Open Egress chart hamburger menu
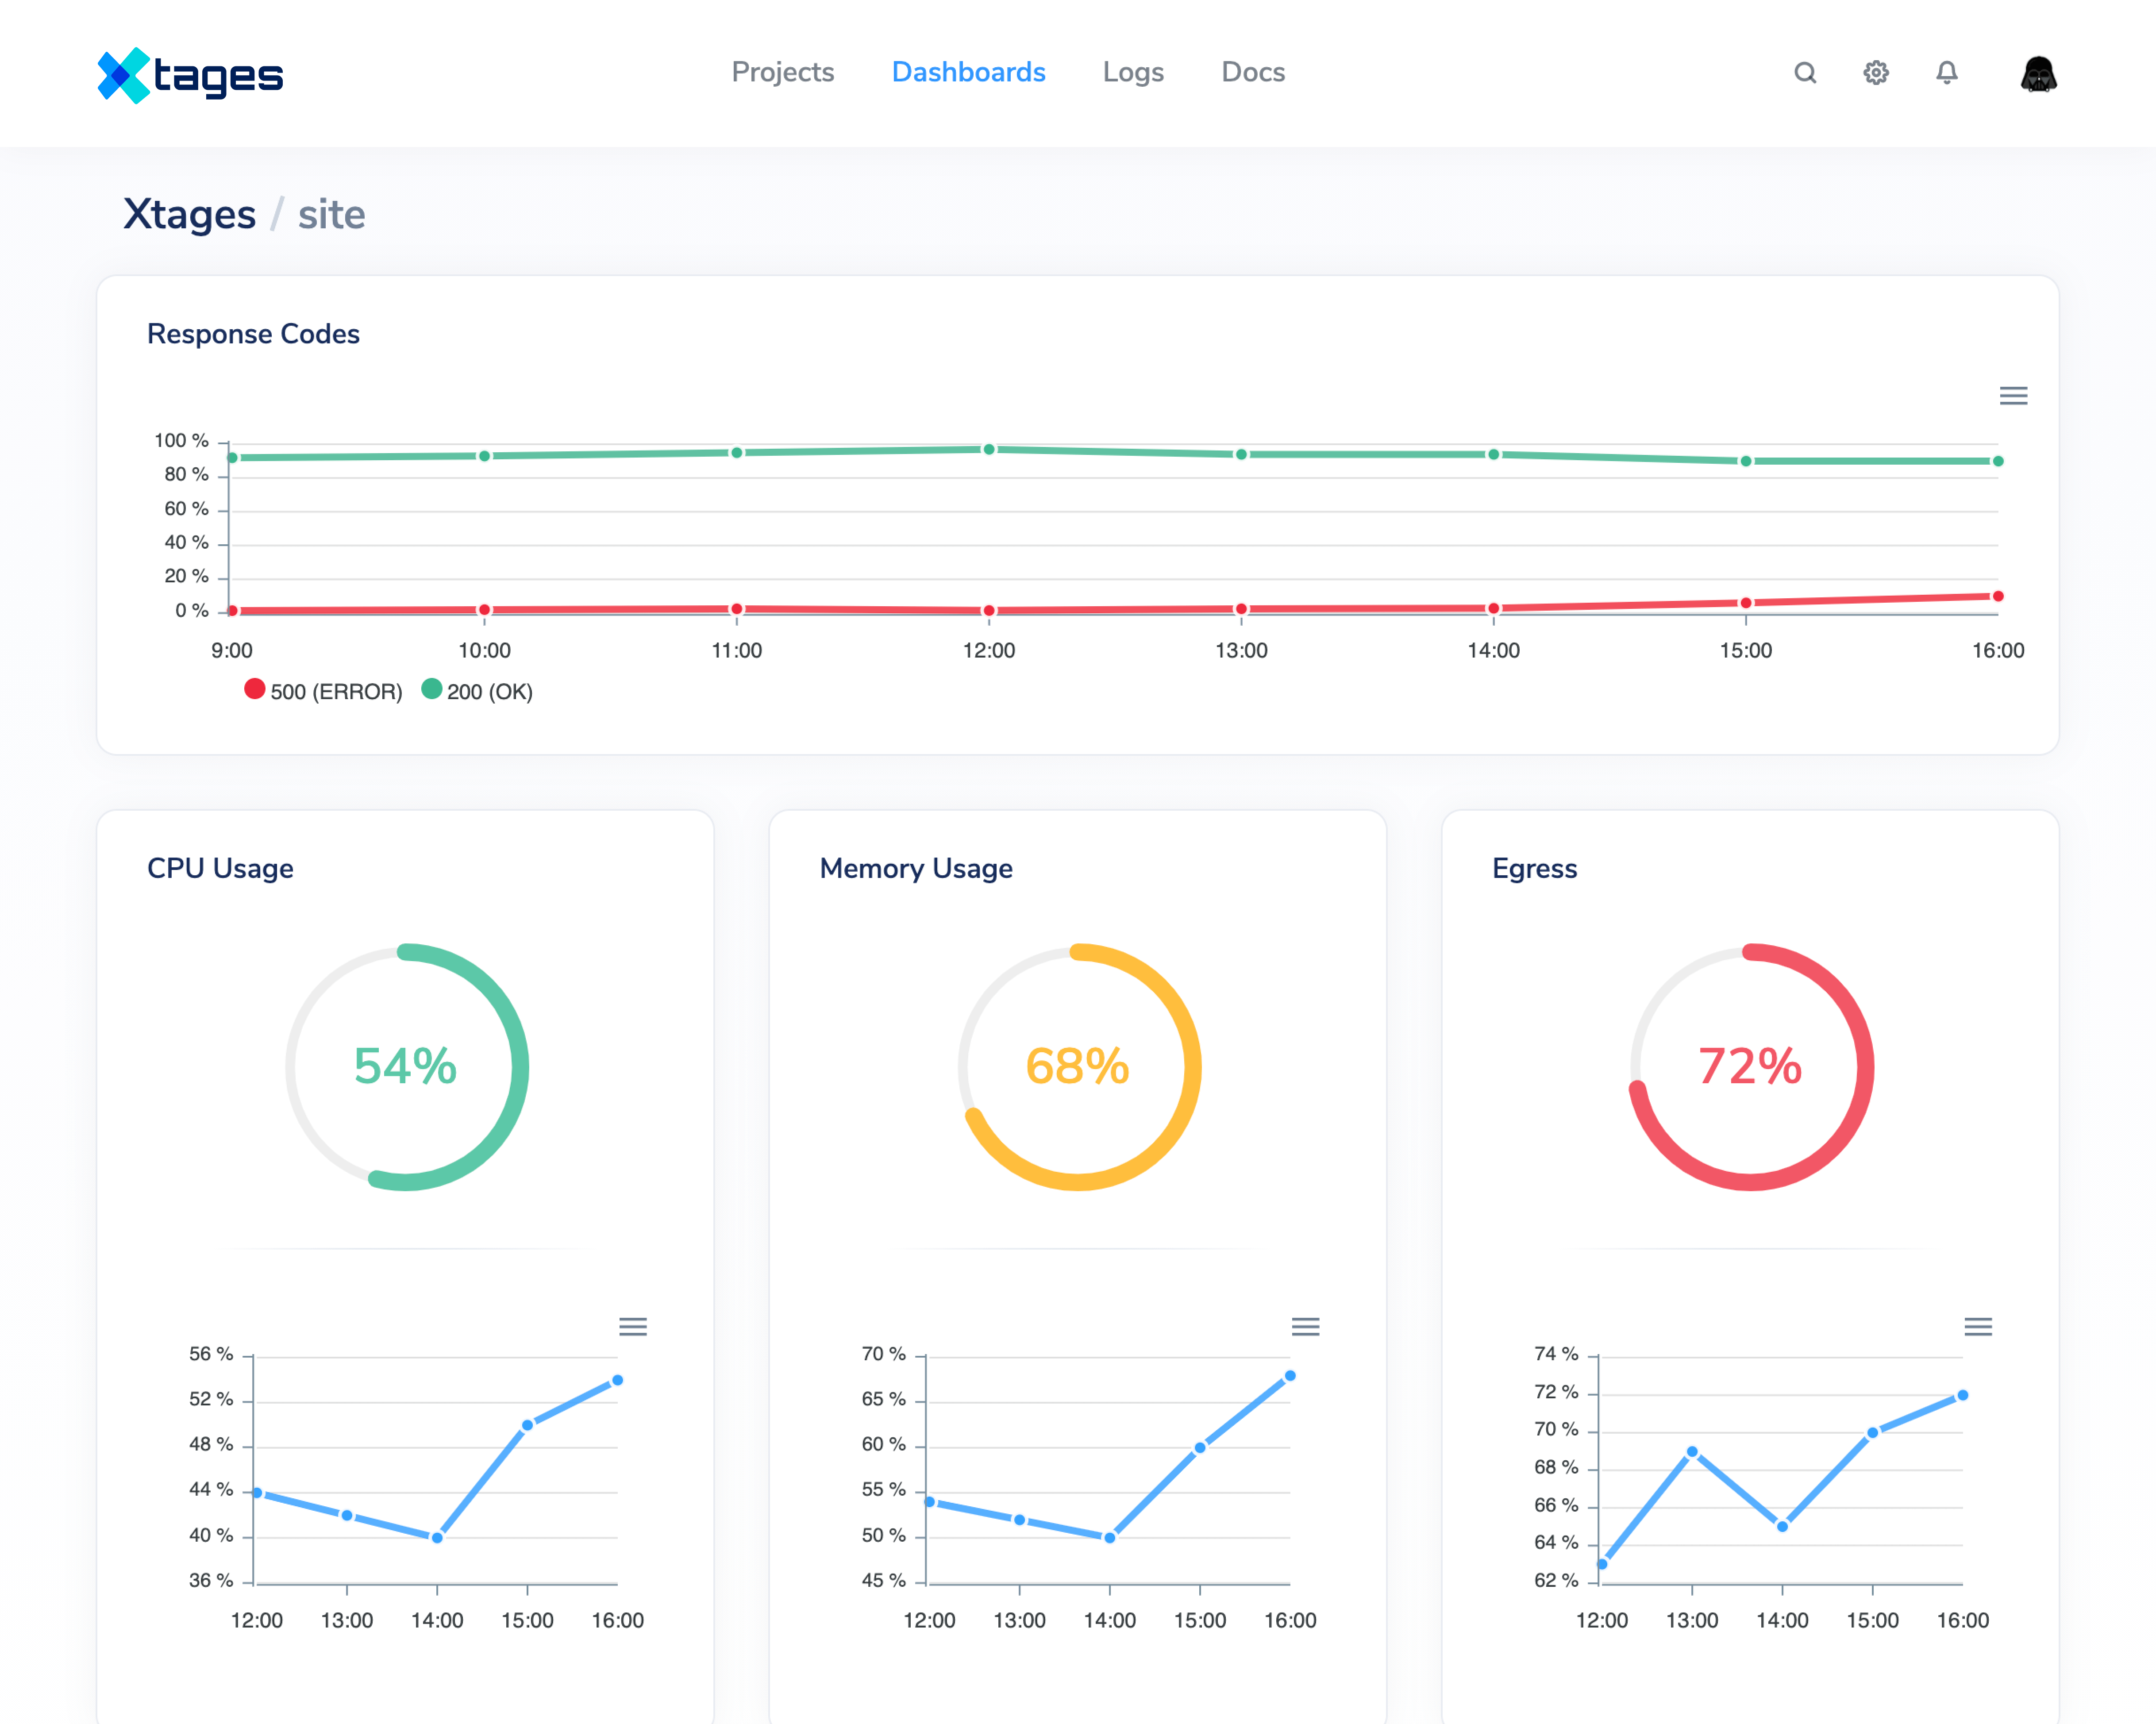2156x1724 pixels. (1979, 1327)
